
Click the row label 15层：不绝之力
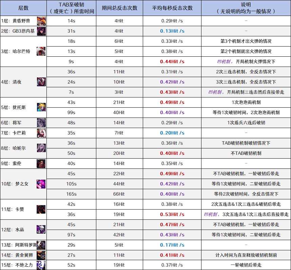click(17, 265)
